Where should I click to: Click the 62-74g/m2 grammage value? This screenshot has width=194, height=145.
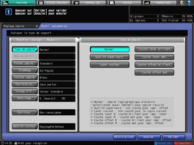point(57,70)
